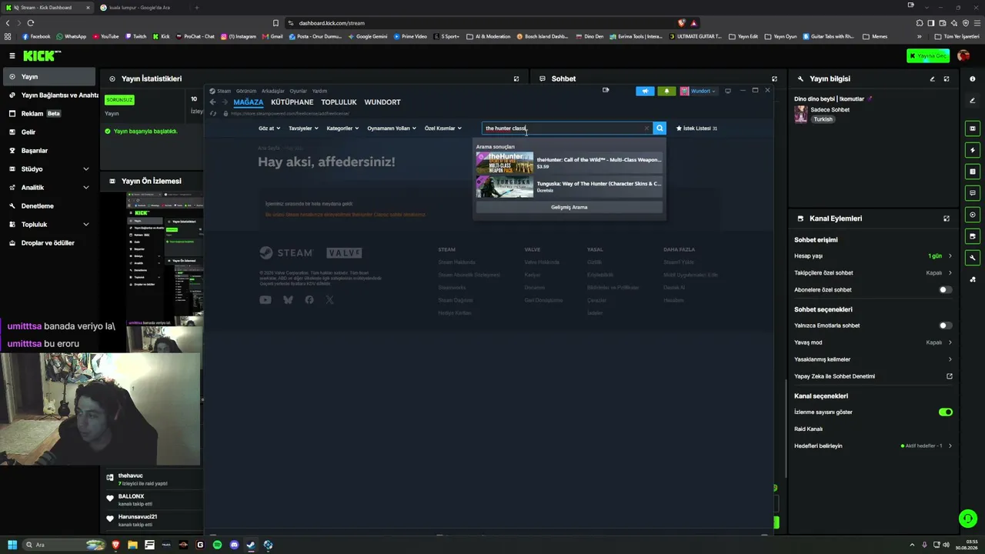985x554 pixels.
Task: Switch to Steam KÜTÜPHANE tab
Action: pos(292,102)
